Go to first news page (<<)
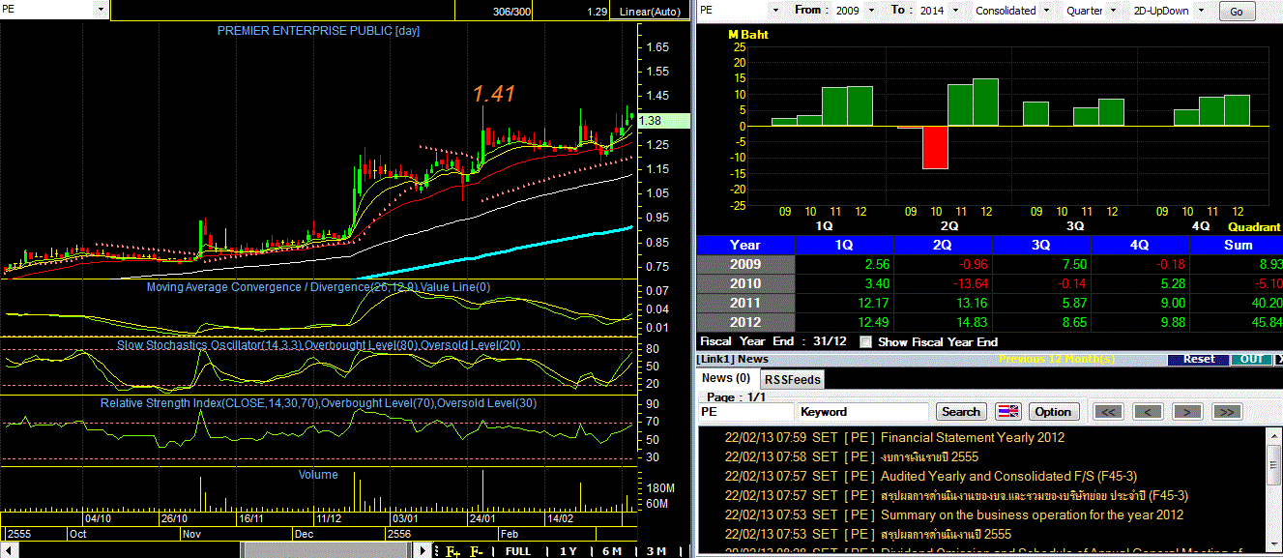1283x558 pixels. (1108, 411)
